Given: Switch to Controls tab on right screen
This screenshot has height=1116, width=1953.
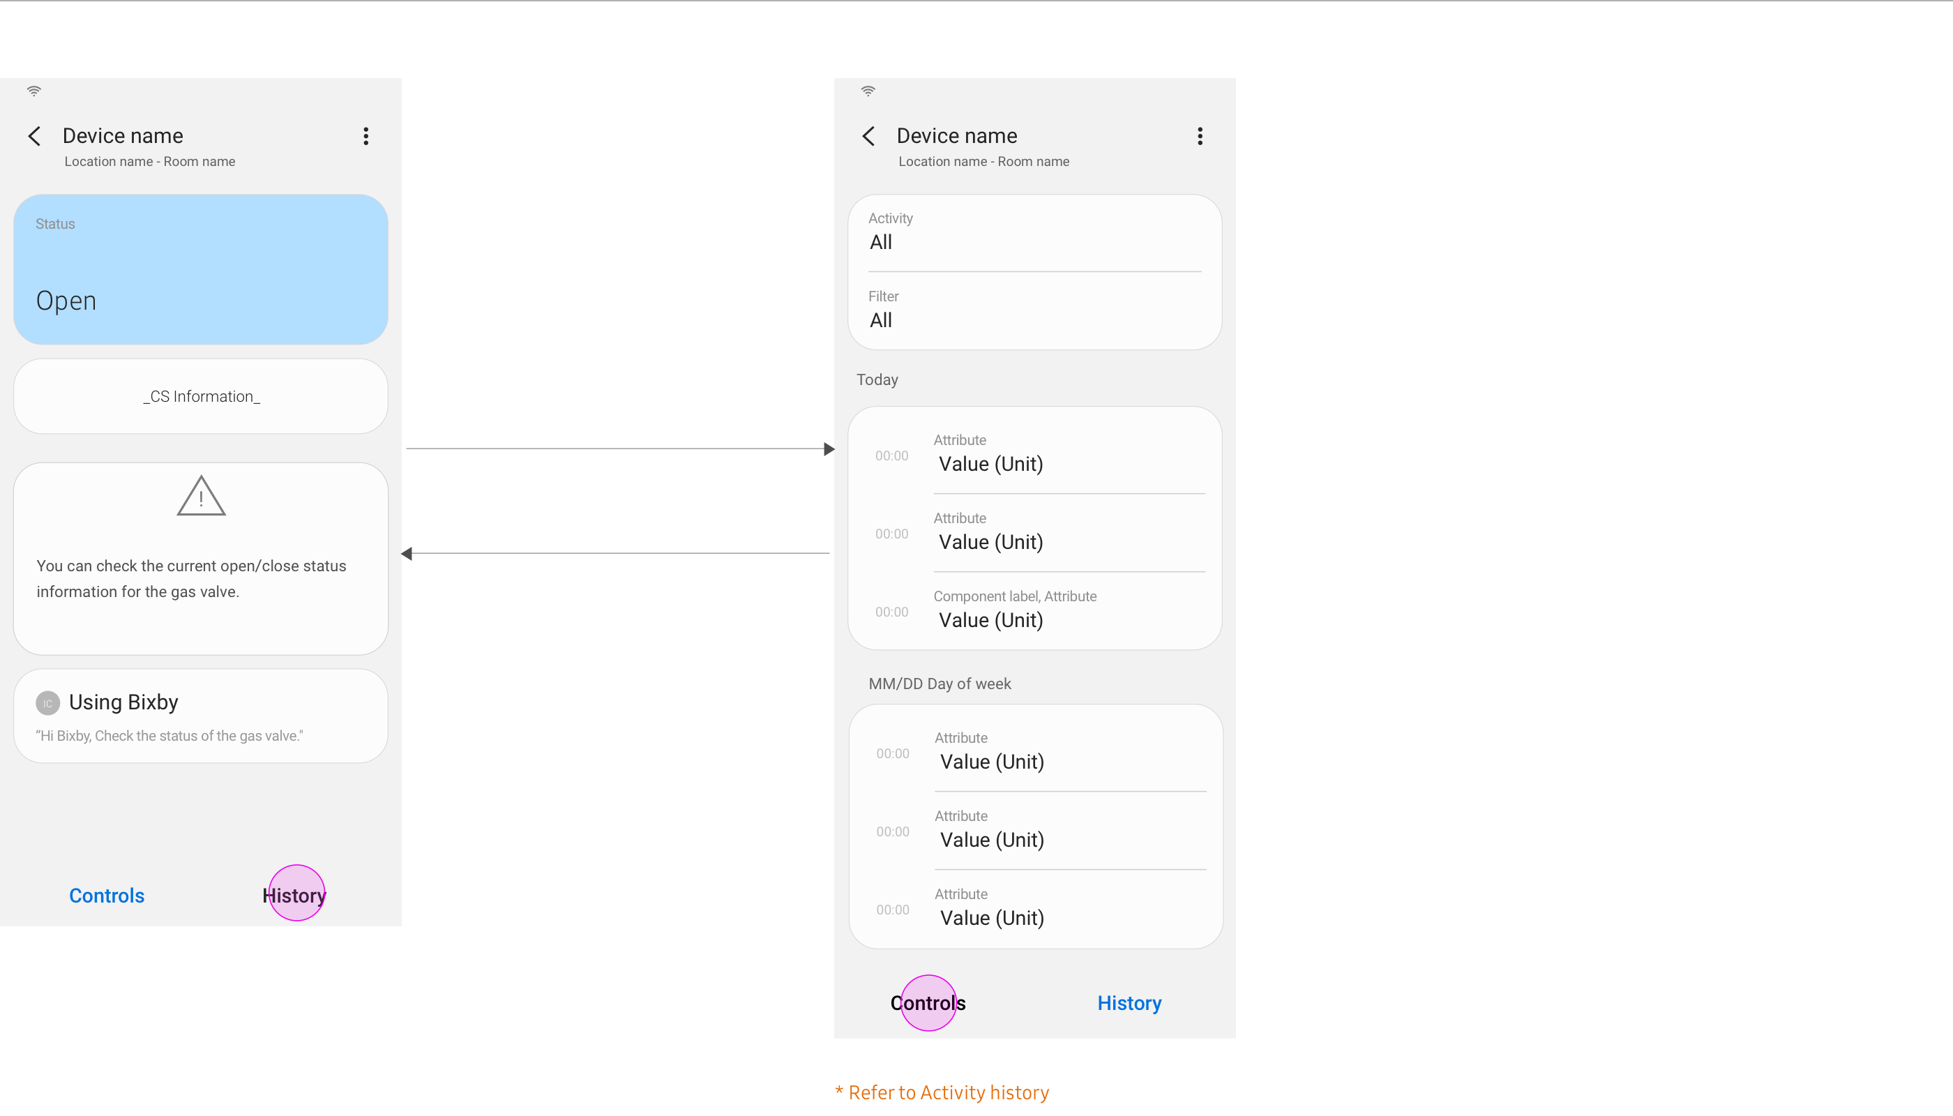Looking at the screenshot, I should point(928,1002).
